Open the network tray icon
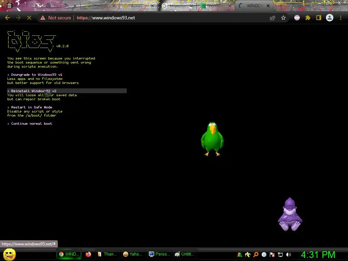The image size is (348, 261). (280, 255)
